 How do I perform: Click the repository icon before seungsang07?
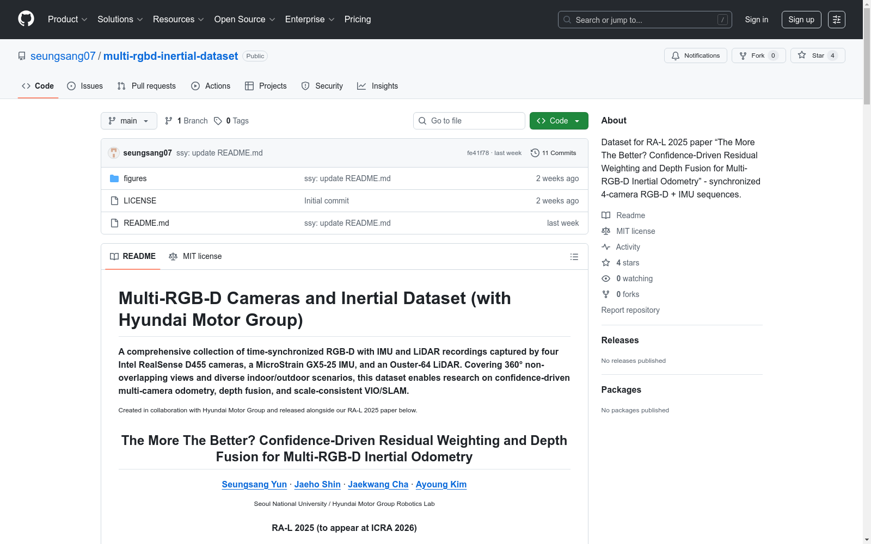pos(22,56)
